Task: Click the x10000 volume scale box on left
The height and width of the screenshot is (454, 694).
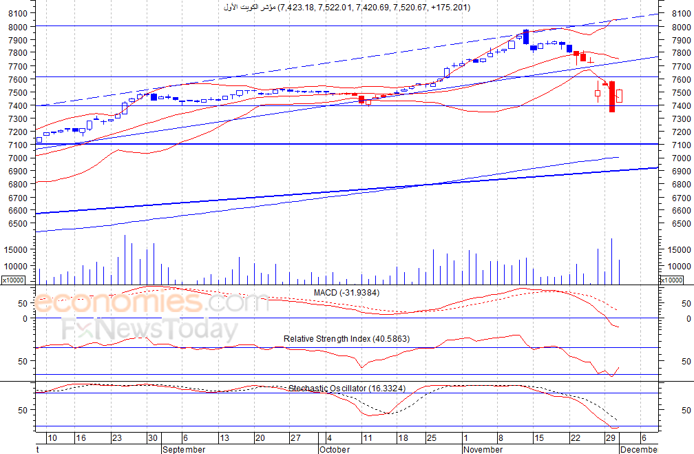Action: tap(13, 280)
